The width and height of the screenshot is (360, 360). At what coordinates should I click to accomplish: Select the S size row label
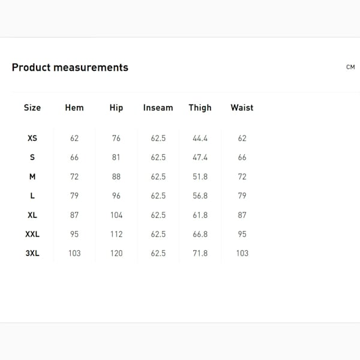32,157
